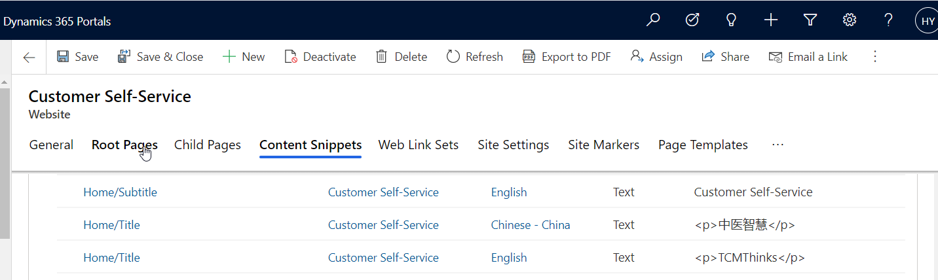Image resolution: width=938 pixels, height=280 pixels.
Task: Click the Delete trash command
Action: click(401, 57)
